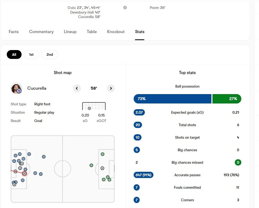Click the away team's goal ball marker on pitch
Image resolution: width=259 pixels, height=208 pixels.
(x=102, y=168)
